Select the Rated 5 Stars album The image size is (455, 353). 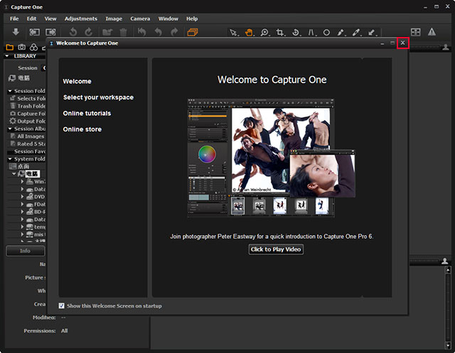pos(28,143)
